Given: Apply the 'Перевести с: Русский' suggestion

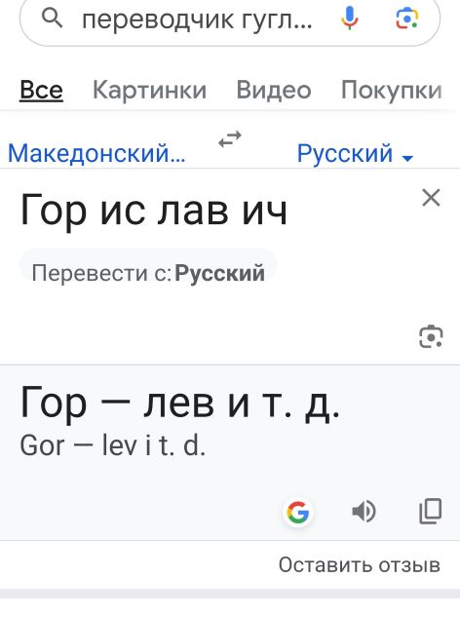Looking at the screenshot, I should click(x=148, y=272).
